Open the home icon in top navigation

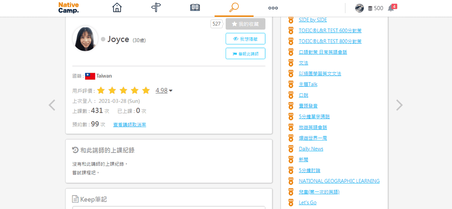click(x=117, y=8)
